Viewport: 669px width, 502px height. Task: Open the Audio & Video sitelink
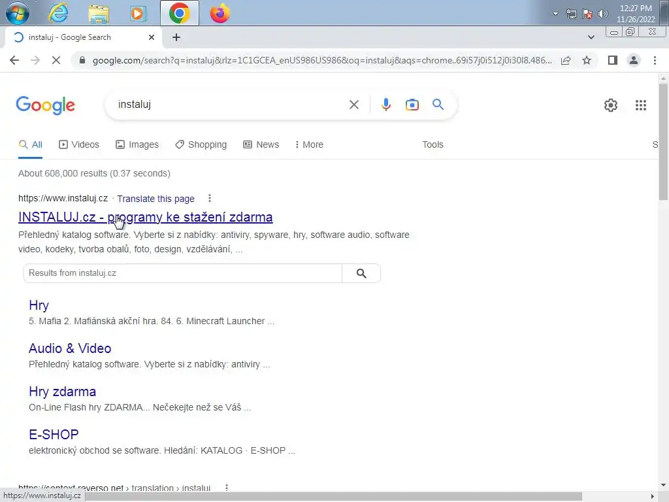(70, 348)
